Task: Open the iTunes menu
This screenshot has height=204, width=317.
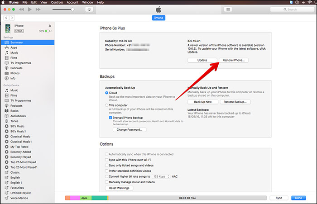Action: coord(14,2)
